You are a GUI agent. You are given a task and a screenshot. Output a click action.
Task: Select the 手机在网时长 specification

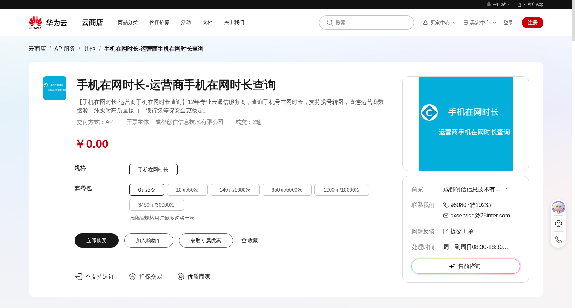153,170
